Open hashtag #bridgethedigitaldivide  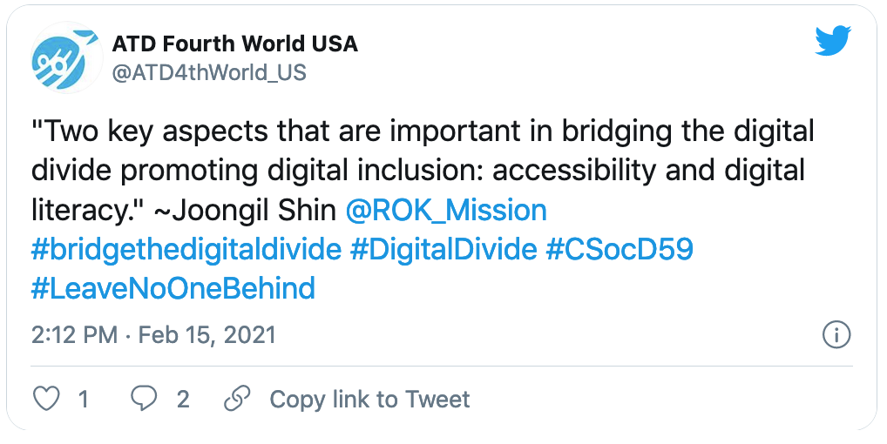(186, 249)
